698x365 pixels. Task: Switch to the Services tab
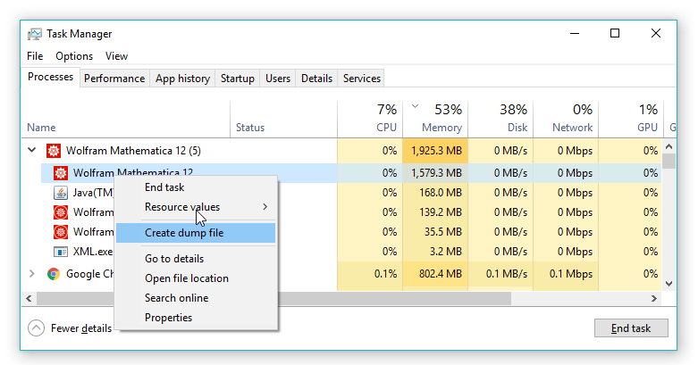(361, 79)
